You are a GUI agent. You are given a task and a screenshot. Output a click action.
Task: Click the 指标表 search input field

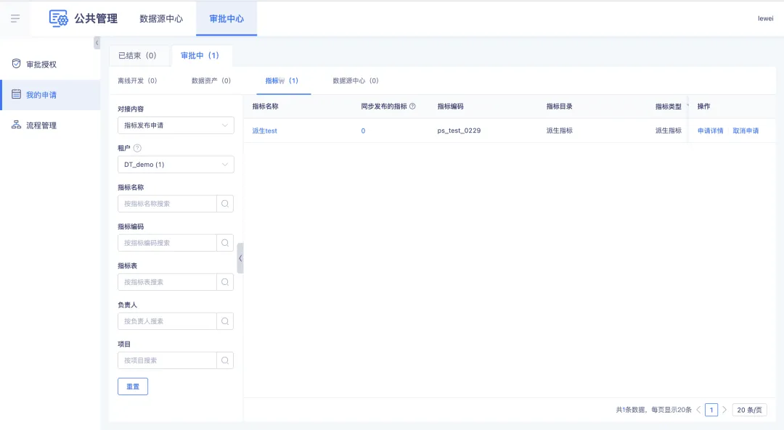coord(167,282)
